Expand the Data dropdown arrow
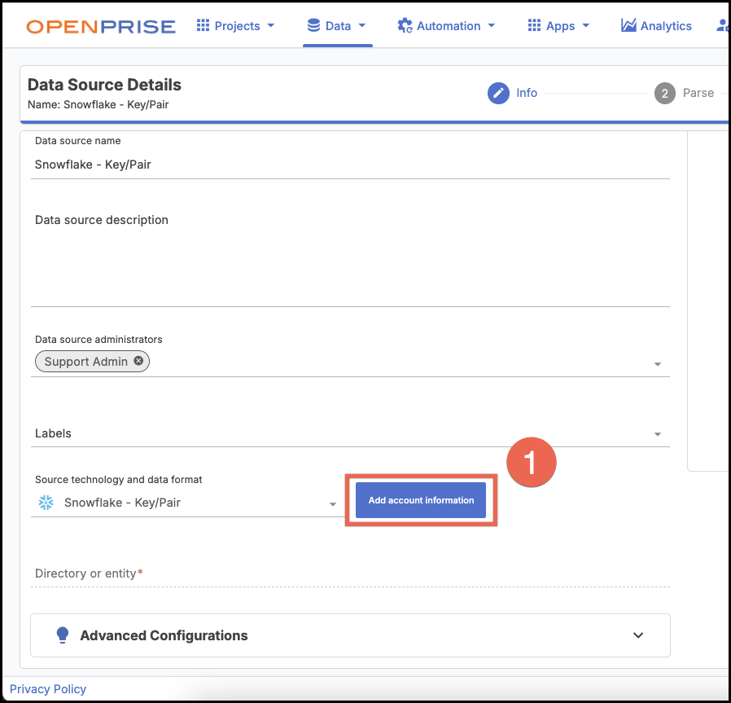 tap(361, 25)
